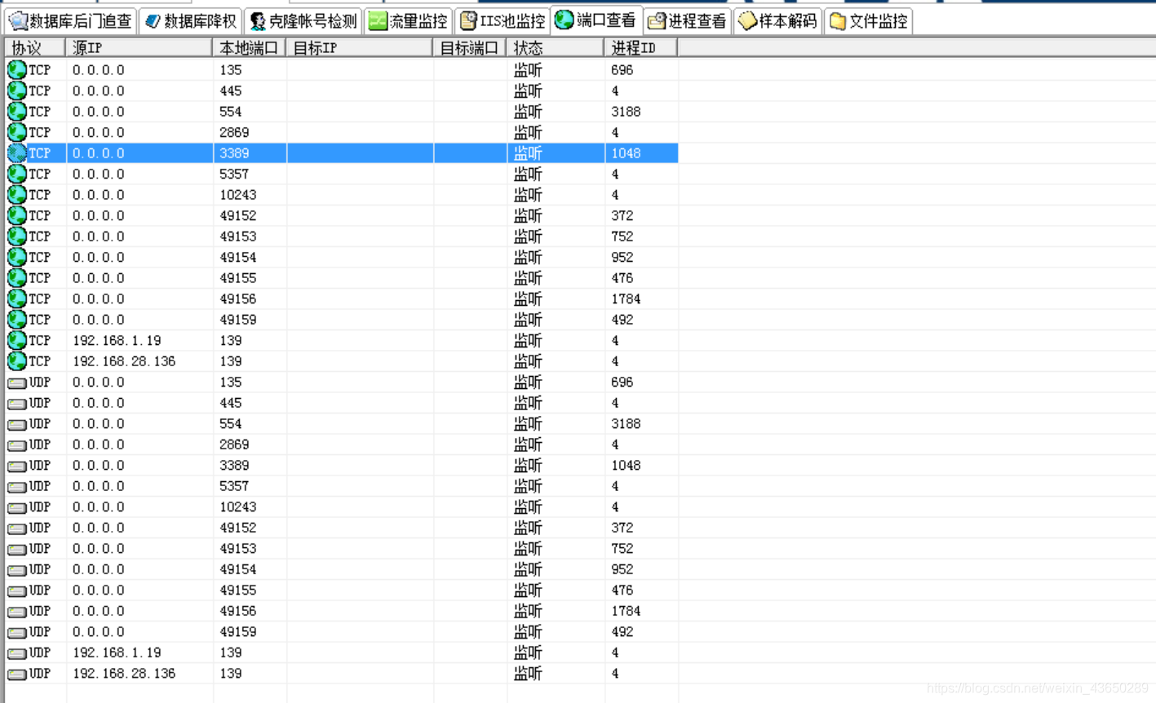Click globe icon of selected TCP 3389 row
The image size is (1156, 703).
[x=17, y=153]
